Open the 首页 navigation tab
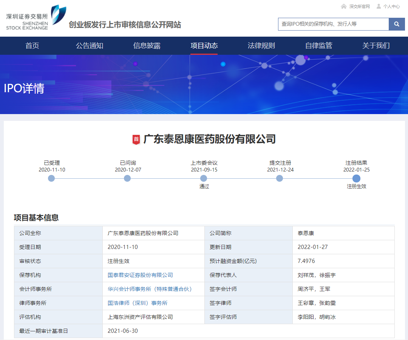The height and width of the screenshot is (340, 408). 32,46
